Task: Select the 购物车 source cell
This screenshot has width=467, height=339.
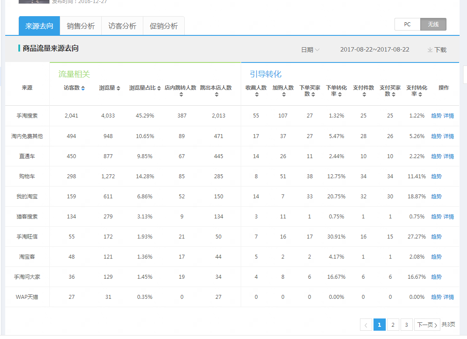Action: pos(27,176)
